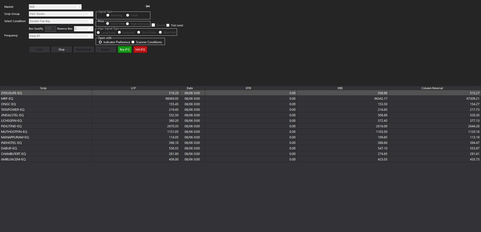481x232 pixels.
Task: Toggle the Tick Level checkbox
Action: click(x=168, y=25)
